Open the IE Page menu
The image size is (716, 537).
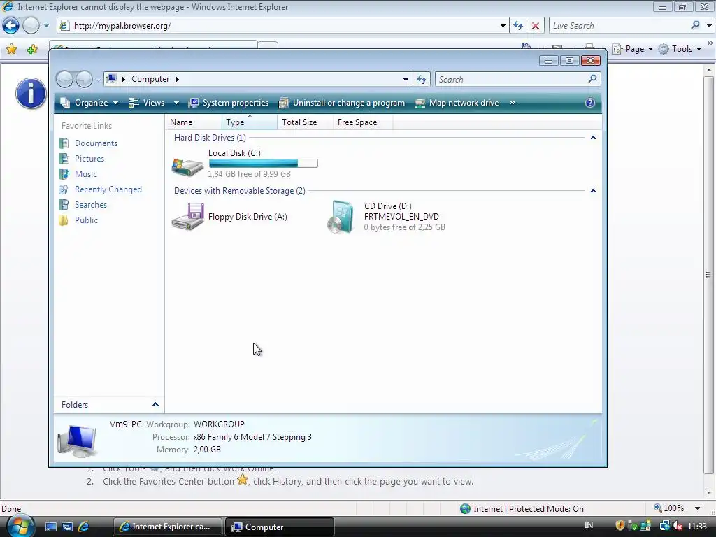pyautogui.click(x=632, y=49)
